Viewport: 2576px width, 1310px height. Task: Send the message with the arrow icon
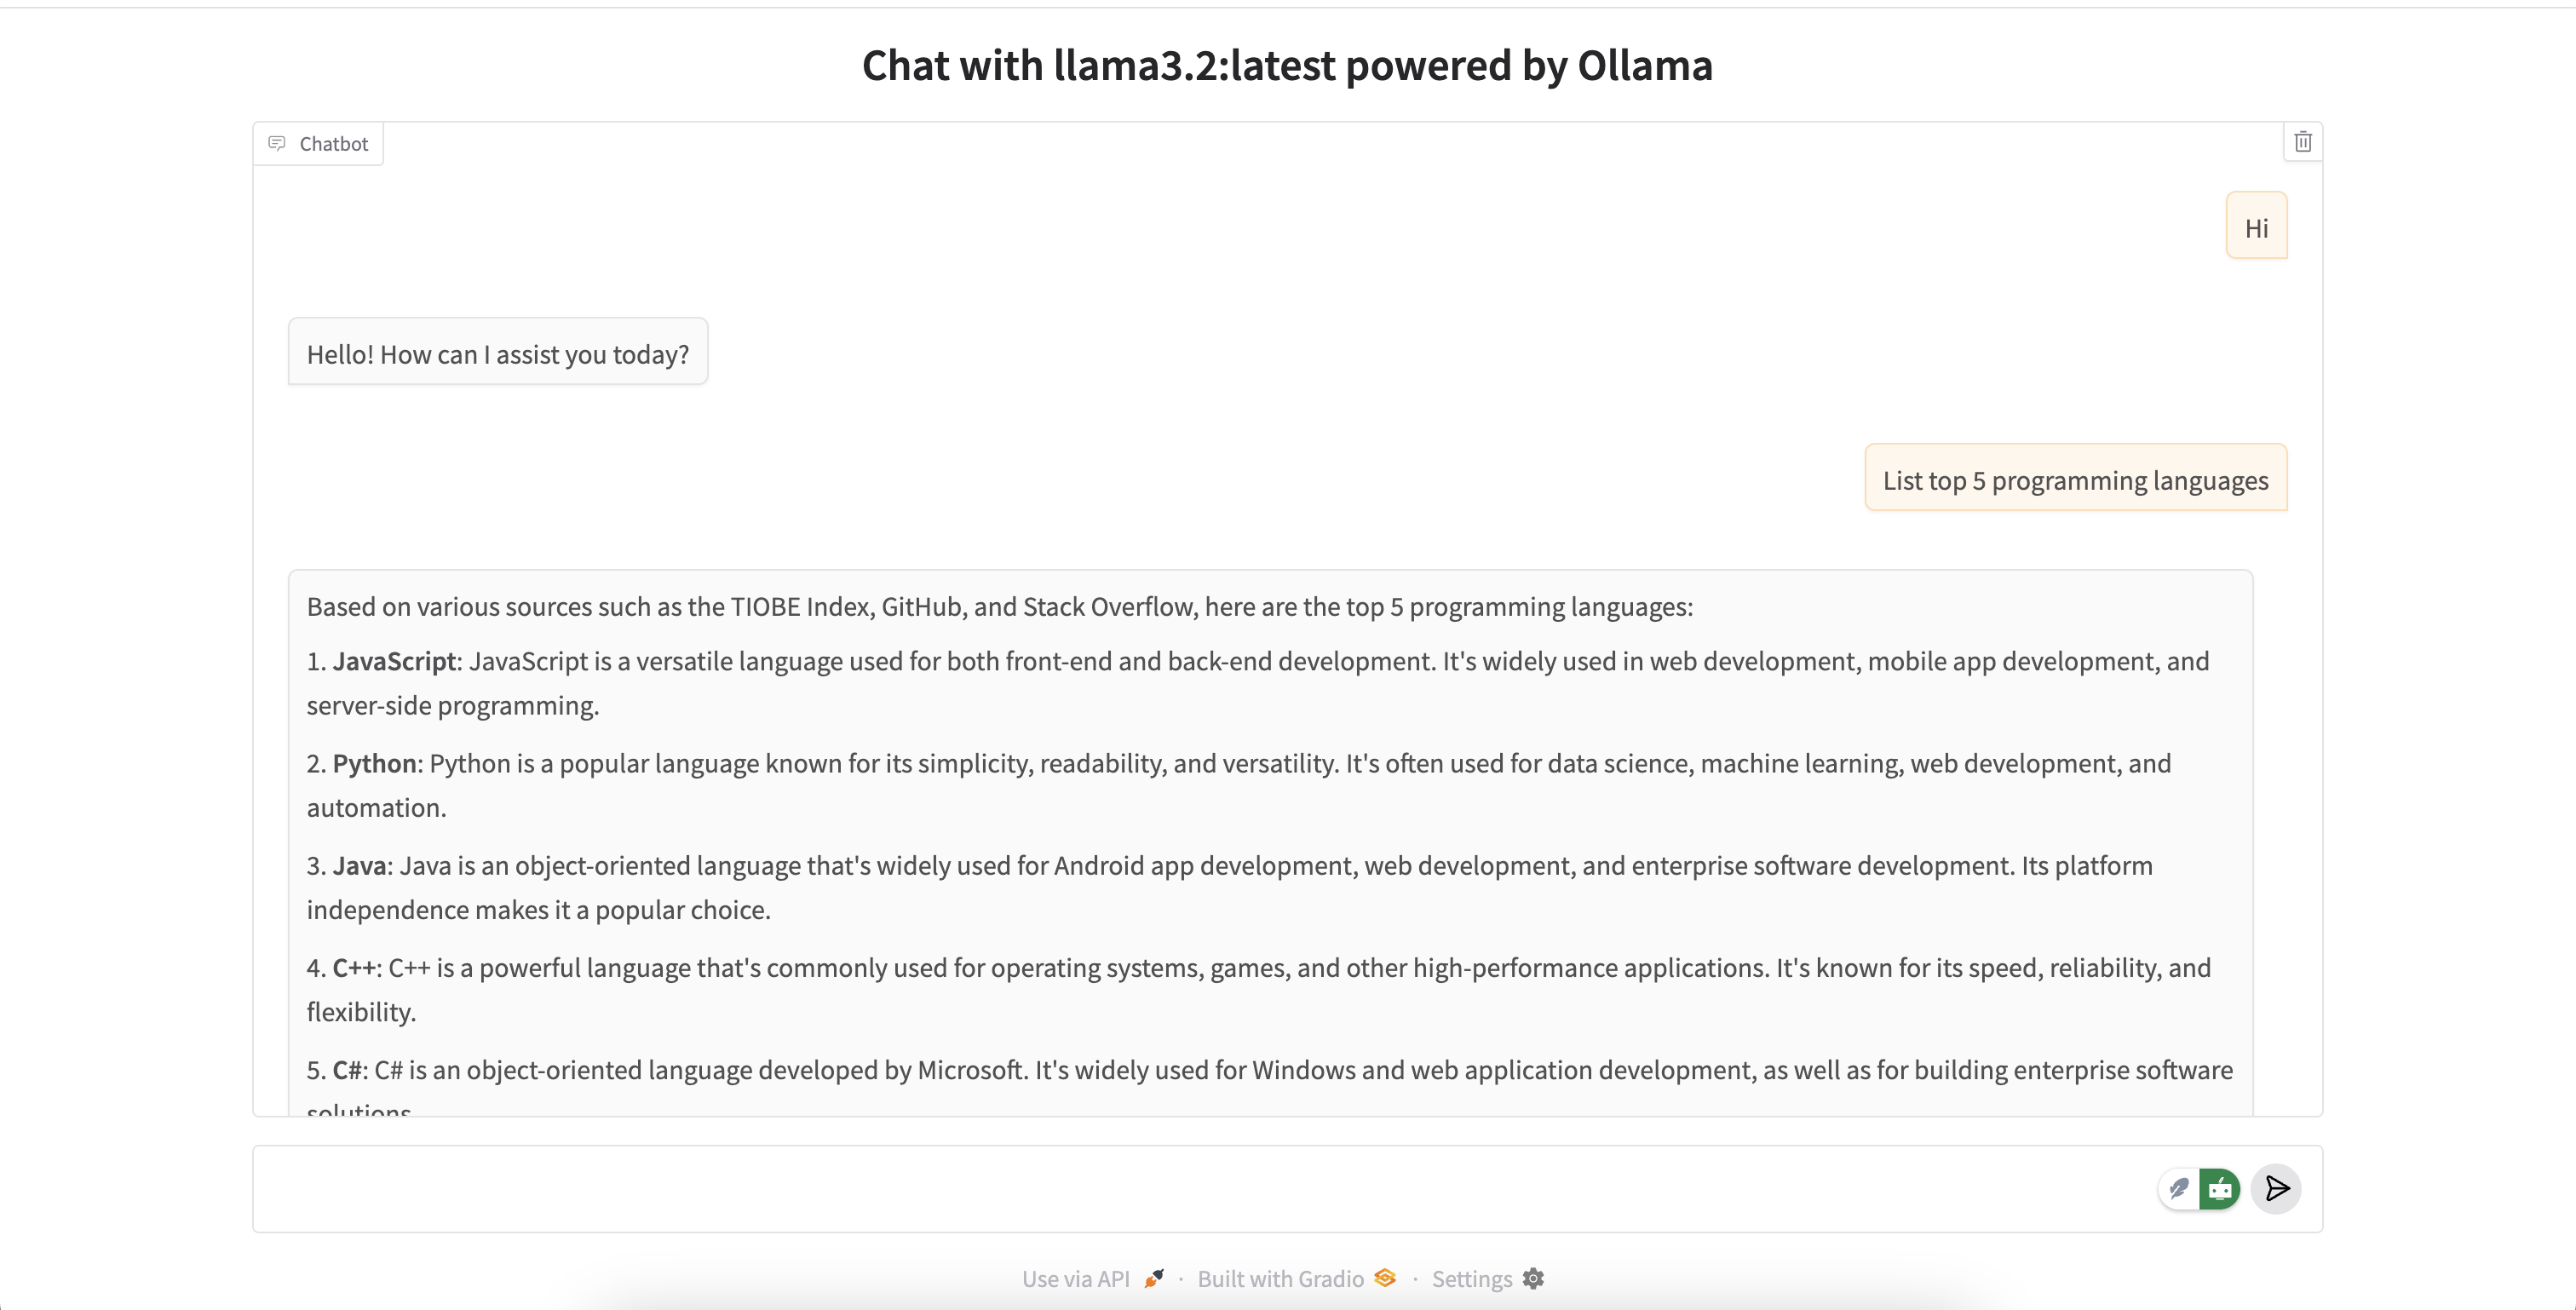pos(2277,1188)
